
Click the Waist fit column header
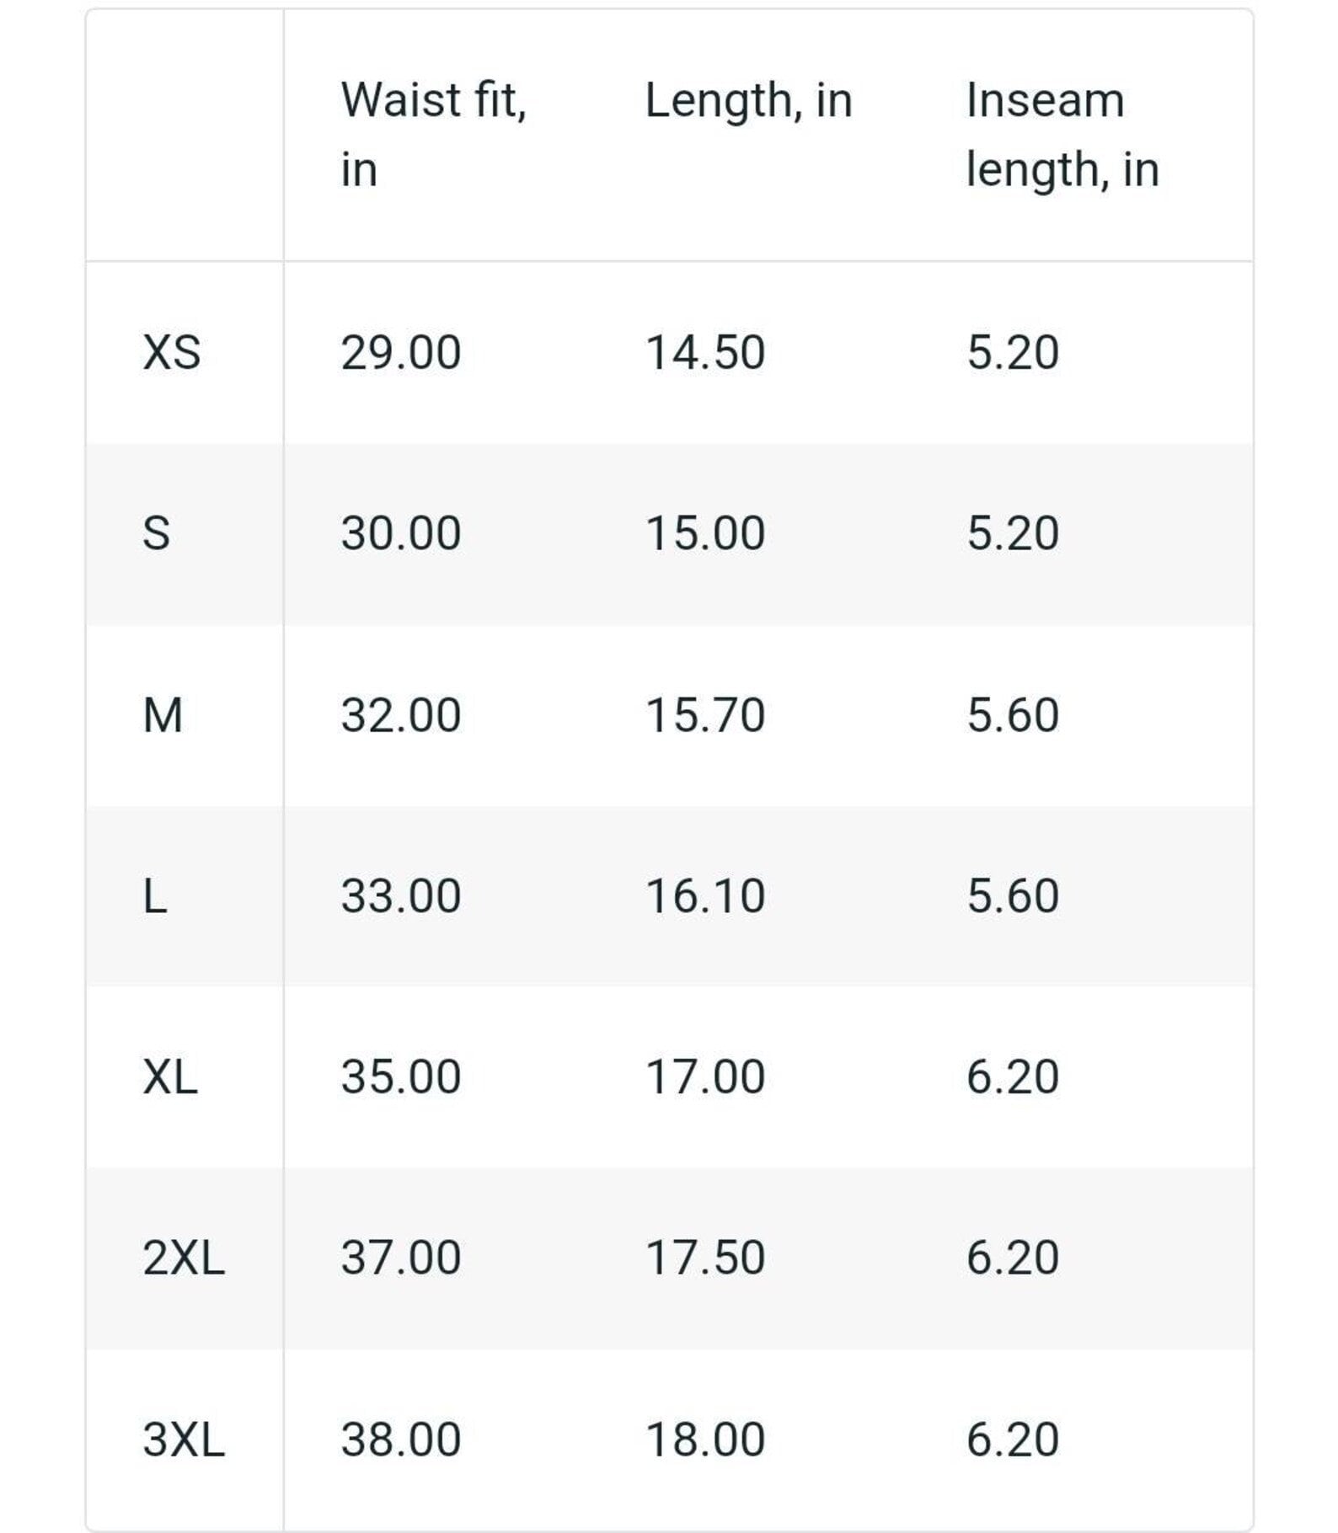point(433,134)
